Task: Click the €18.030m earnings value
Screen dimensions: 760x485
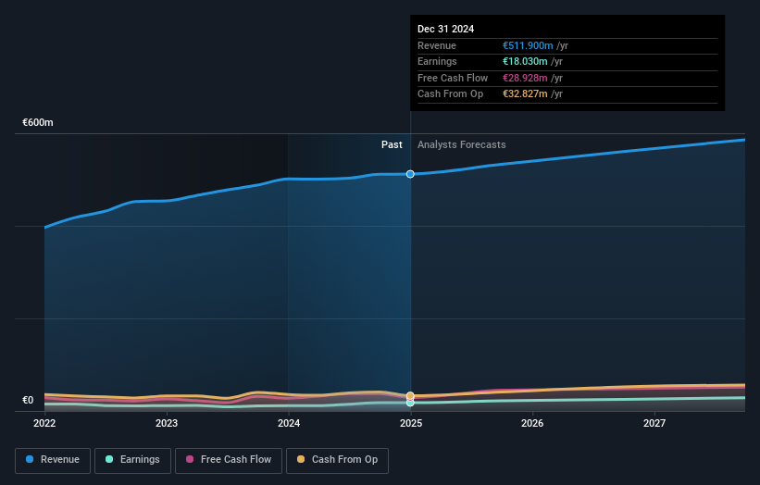Action: pyautogui.click(x=525, y=61)
